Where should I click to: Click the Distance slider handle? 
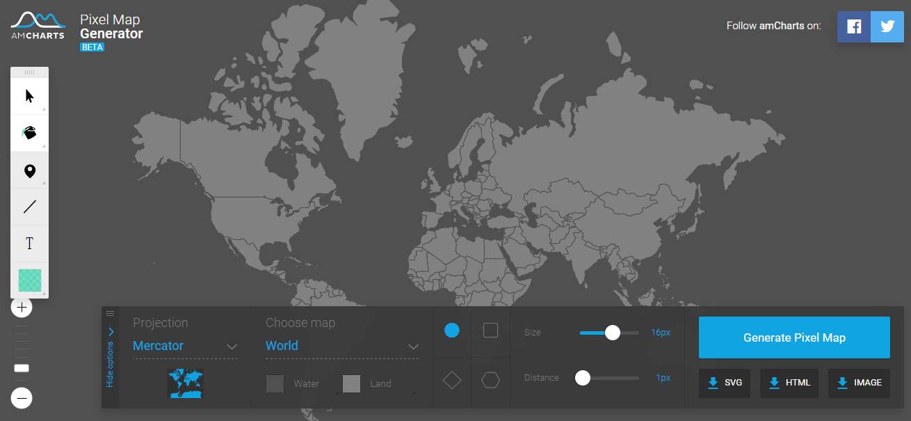click(583, 378)
